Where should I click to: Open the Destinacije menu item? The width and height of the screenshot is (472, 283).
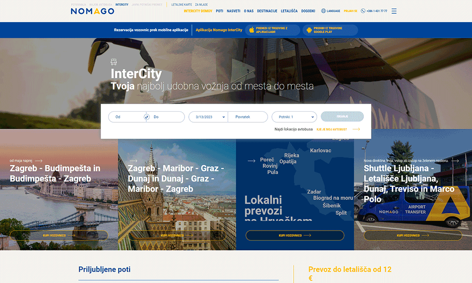coord(267,11)
